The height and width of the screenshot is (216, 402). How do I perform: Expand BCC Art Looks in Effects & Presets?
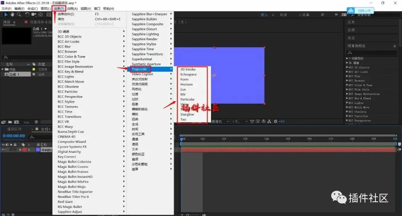coord(347,72)
